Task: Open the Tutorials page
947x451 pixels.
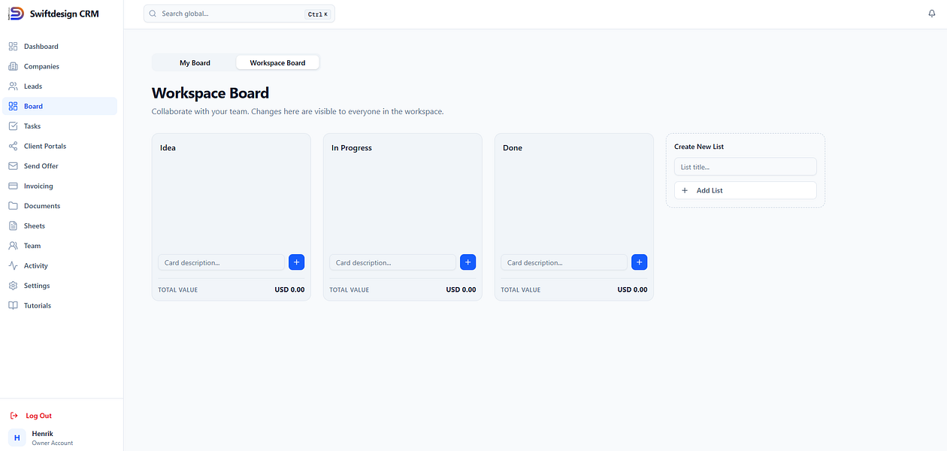Action: pos(60,306)
